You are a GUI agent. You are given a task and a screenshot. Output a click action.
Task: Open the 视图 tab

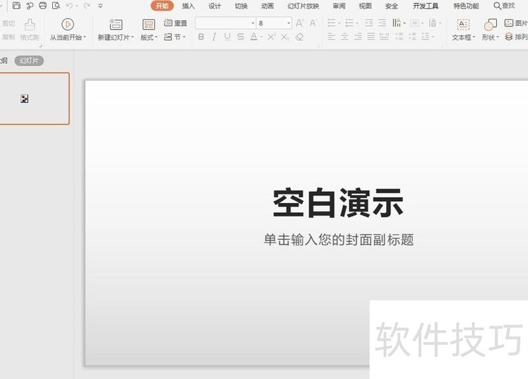click(x=365, y=6)
